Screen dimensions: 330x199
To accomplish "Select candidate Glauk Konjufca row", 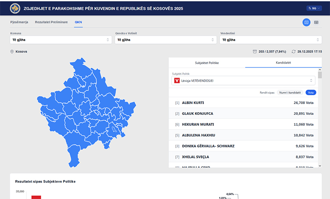I will pyautogui.click(x=243, y=113).
